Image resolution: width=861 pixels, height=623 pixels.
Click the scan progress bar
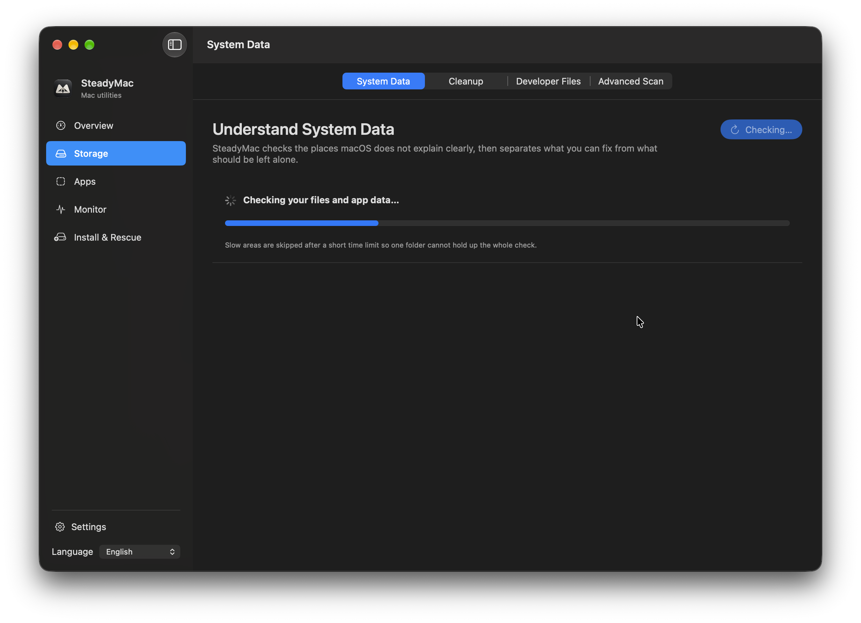pos(507,223)
